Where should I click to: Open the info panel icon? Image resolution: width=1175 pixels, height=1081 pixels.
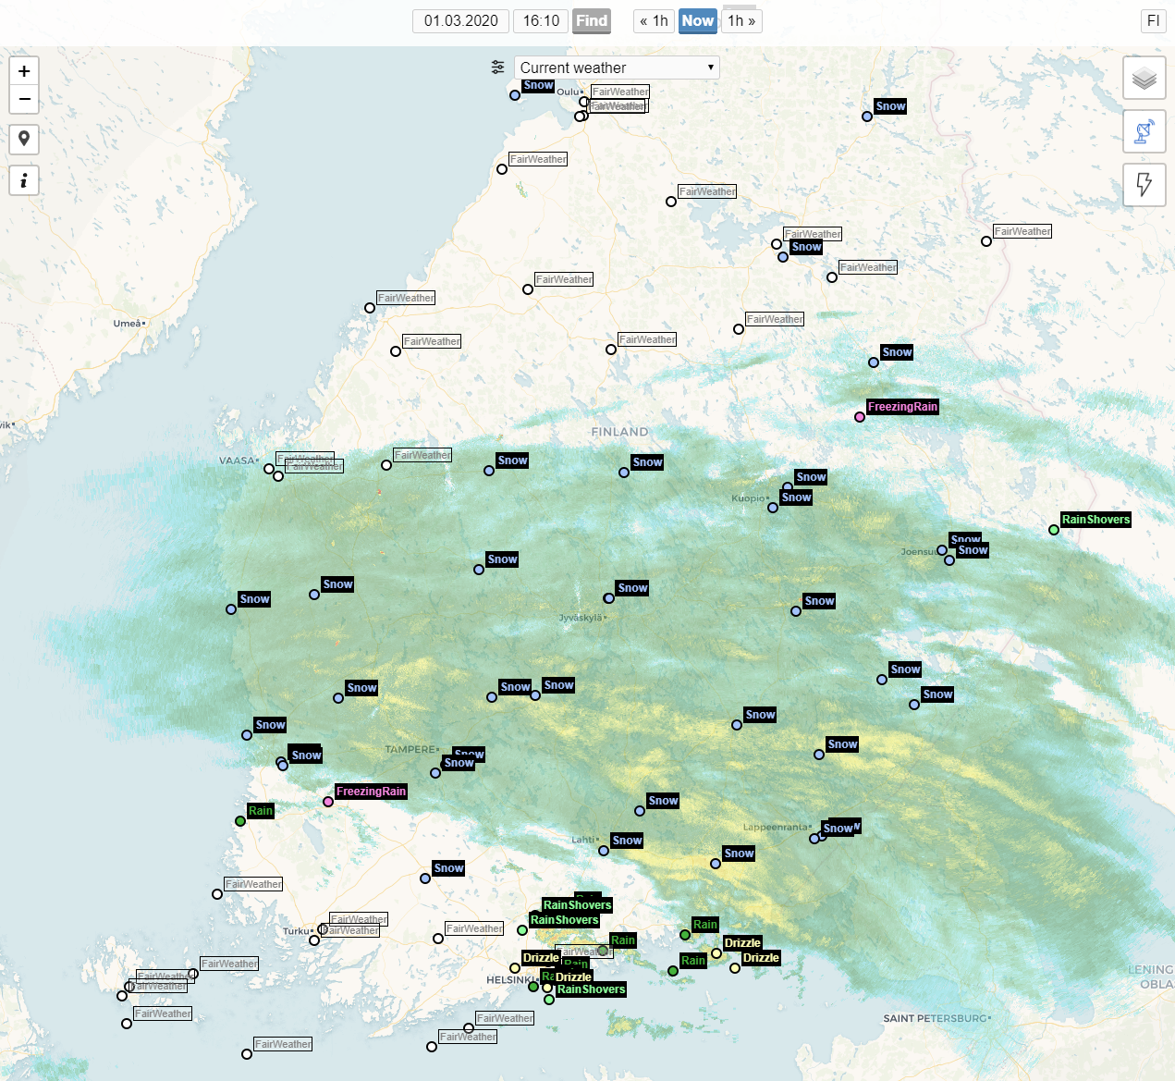(24, 180)
